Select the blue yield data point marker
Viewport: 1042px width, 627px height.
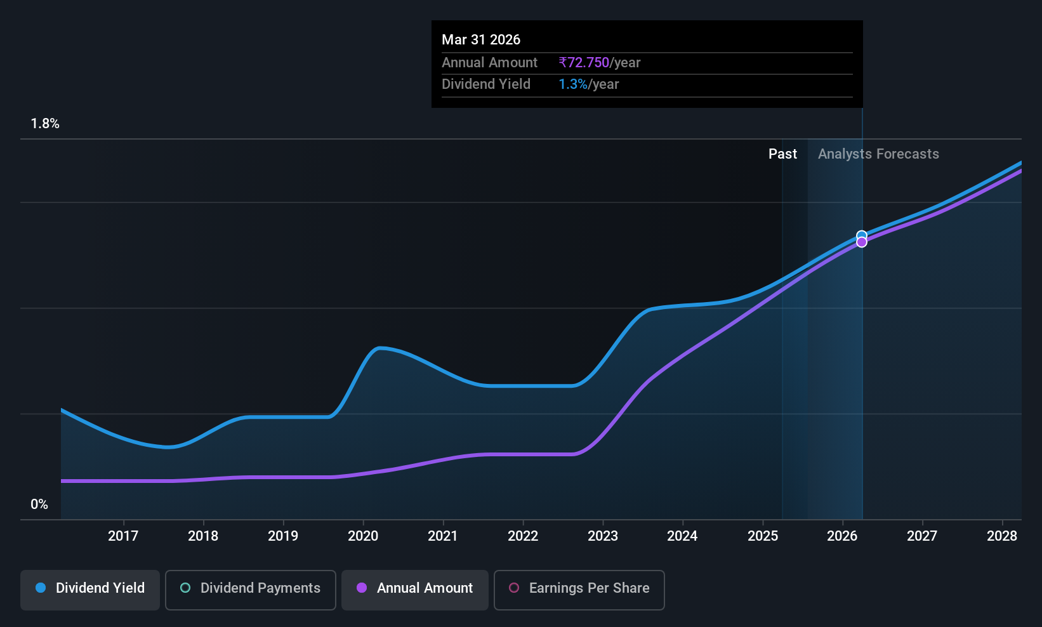(x=862, y=235)
